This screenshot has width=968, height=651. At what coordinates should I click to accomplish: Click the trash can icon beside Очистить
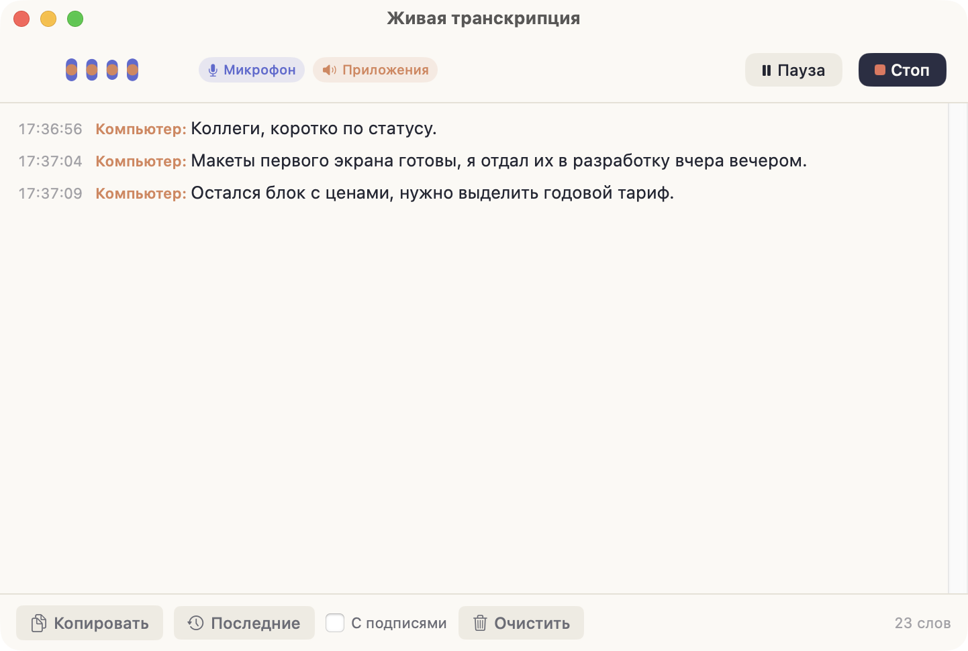pyautogui.click(x=480, y=623)
